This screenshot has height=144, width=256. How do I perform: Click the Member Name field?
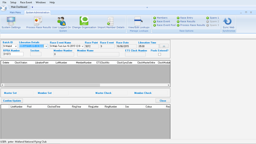tap(98, 54)
